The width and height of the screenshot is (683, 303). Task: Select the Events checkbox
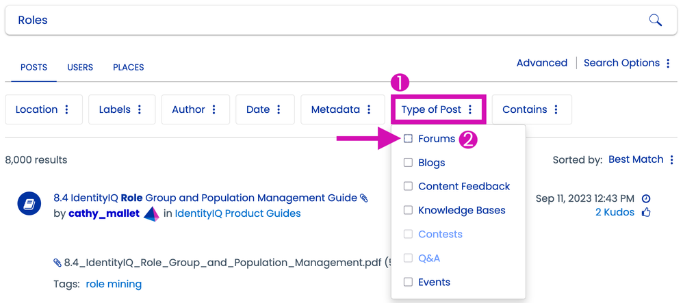pyautogui.click(x=409, y=282)
